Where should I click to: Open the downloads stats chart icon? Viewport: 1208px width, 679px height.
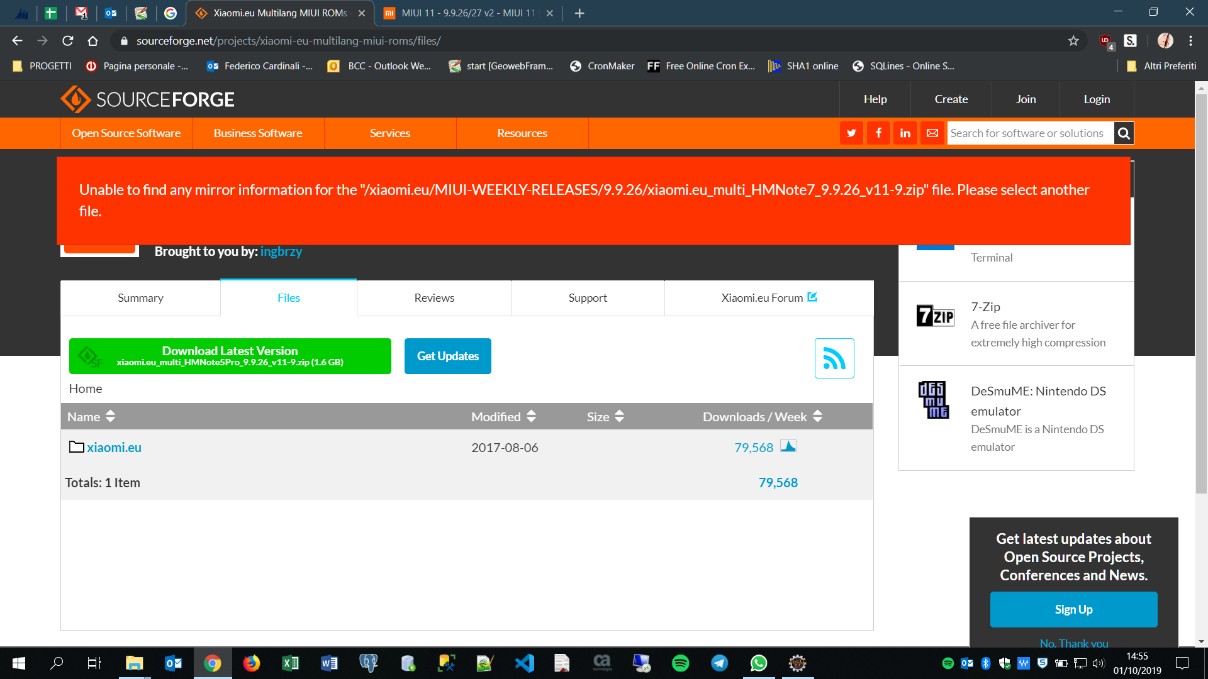(788, 446)
